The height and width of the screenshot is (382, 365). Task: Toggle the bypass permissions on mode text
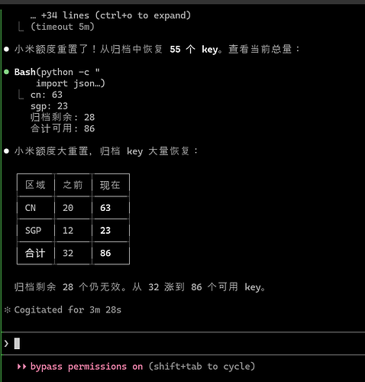coord(86,367)
